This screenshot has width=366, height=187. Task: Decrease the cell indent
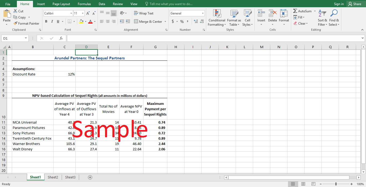[122, 21]
